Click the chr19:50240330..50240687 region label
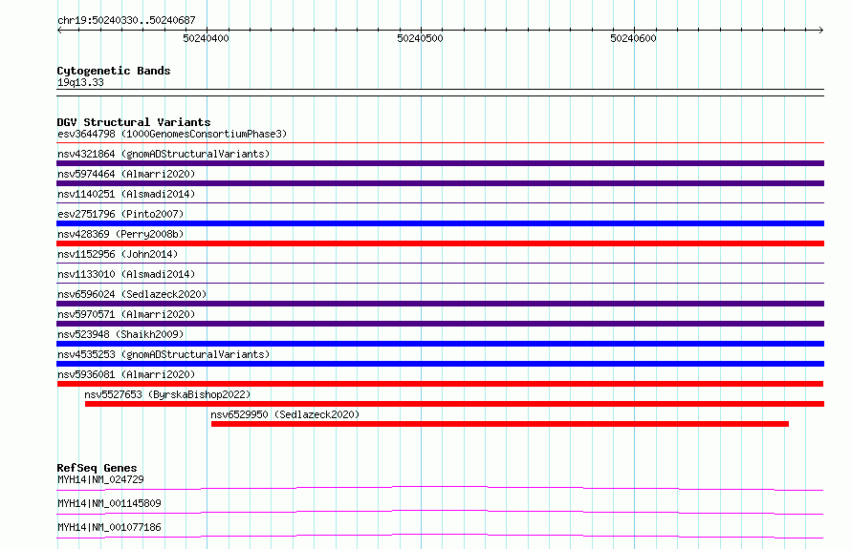 coord(126,20)
